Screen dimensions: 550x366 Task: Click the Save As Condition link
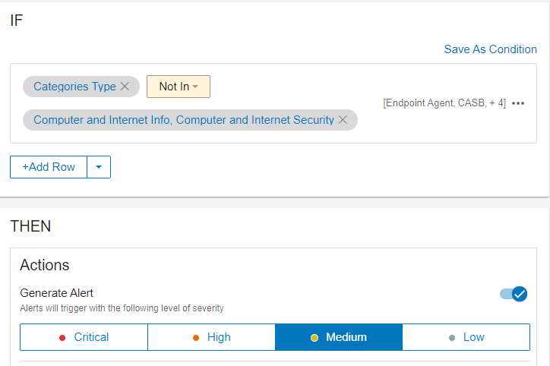pyautogui.click(x=490, y=49)
